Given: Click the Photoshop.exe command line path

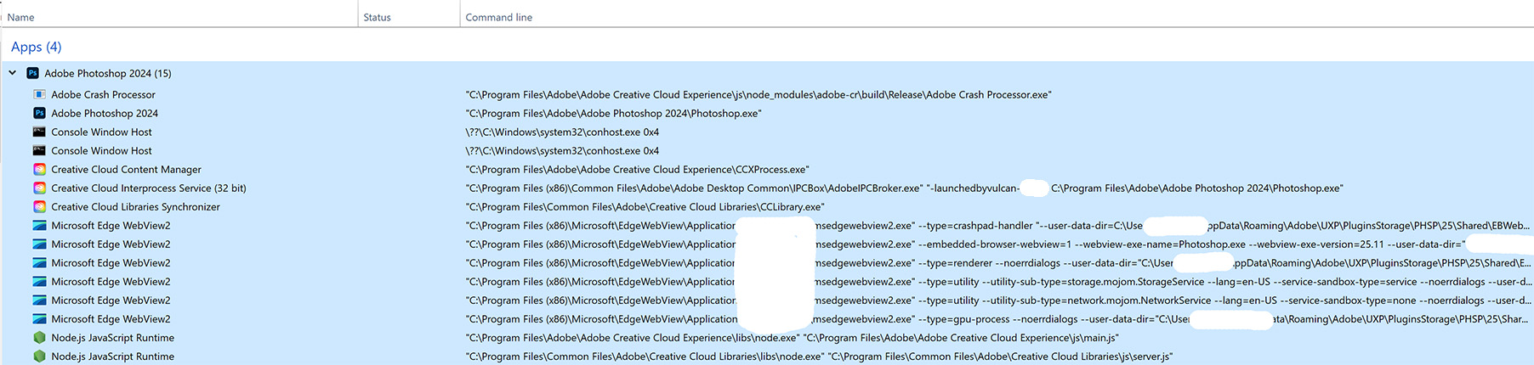Looking at the screenshot, I should click(x=614, y=113).
